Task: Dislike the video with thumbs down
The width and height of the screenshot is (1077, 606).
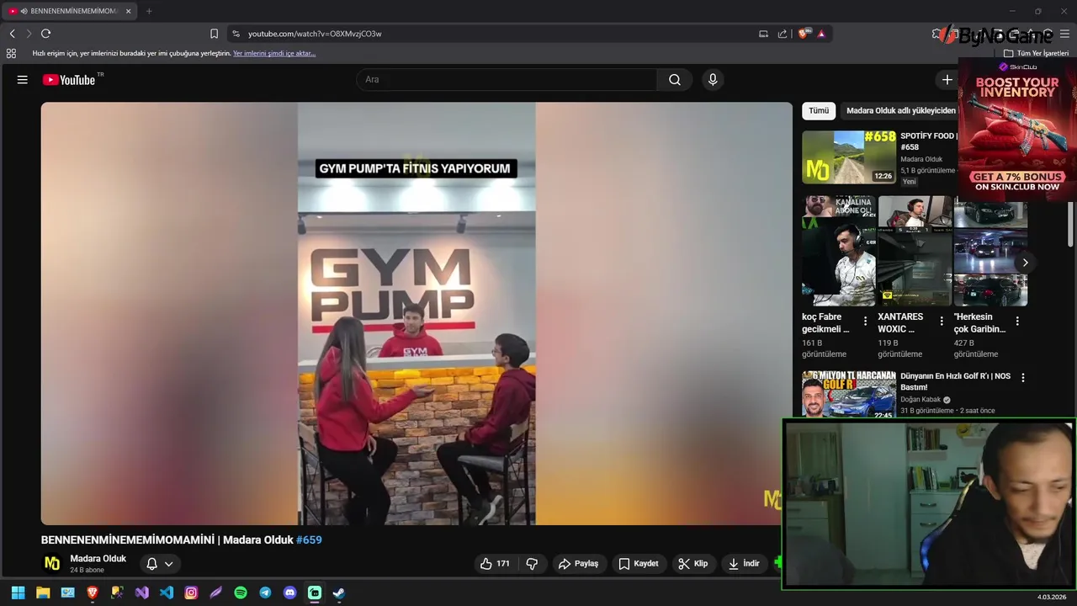Action: tap(532, 564)
